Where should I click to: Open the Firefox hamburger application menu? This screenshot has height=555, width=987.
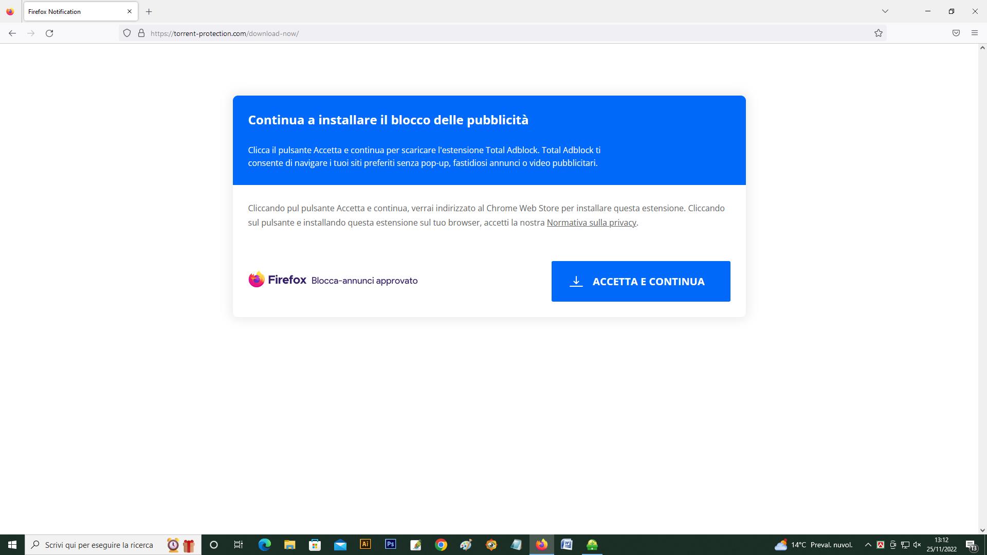click(x=975, y=33)
